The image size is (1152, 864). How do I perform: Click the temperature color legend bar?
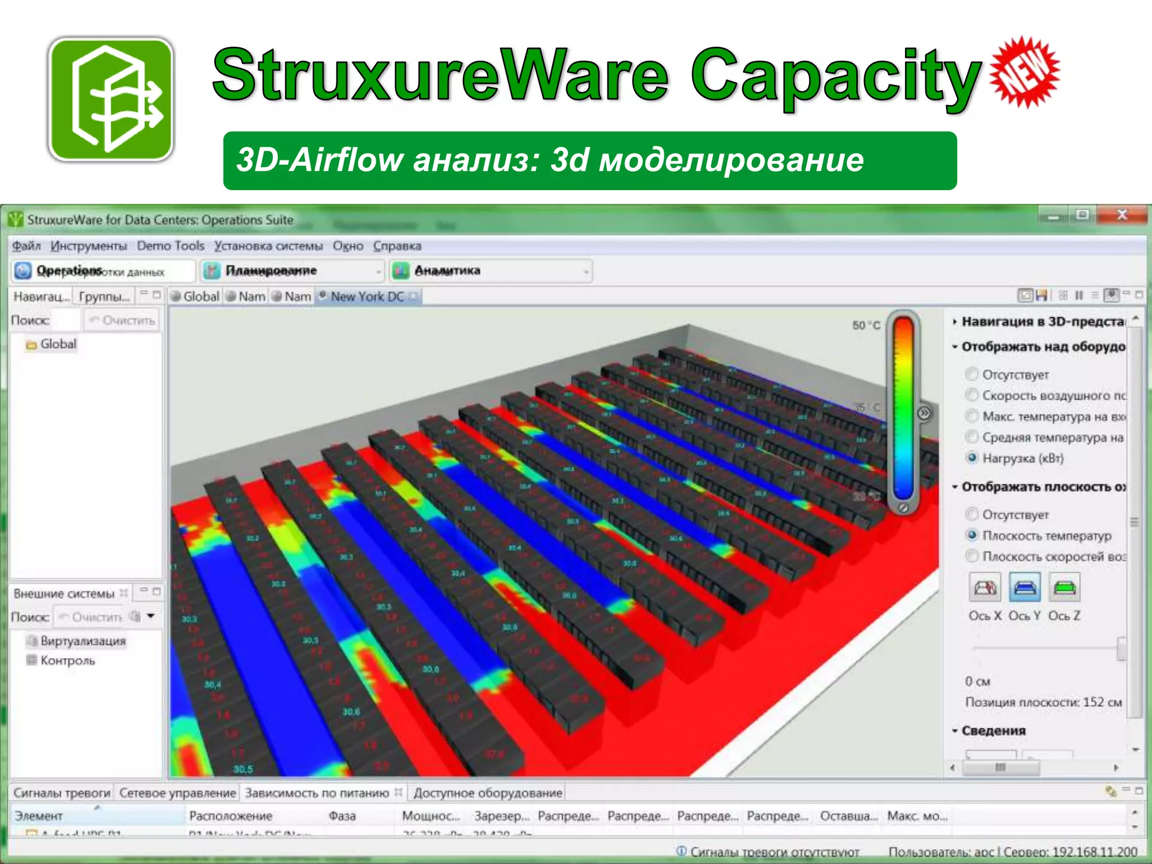[903, 408]
